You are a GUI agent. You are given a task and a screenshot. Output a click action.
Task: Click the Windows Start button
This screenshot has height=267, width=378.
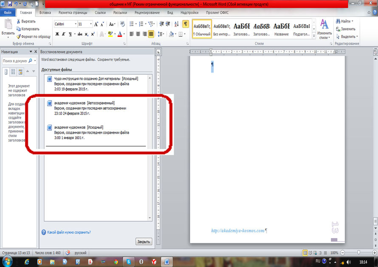tap(7, 262)
